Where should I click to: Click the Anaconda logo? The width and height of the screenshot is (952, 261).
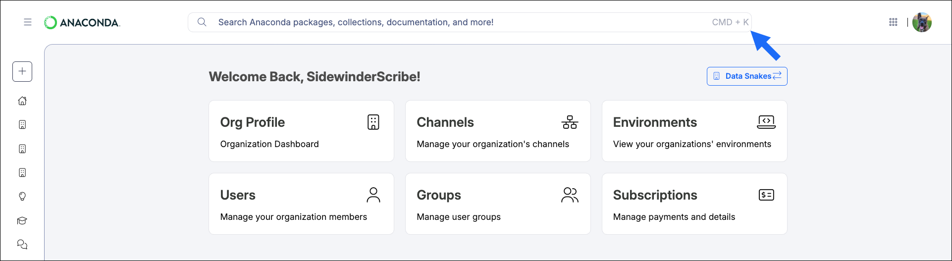(82, 23)
